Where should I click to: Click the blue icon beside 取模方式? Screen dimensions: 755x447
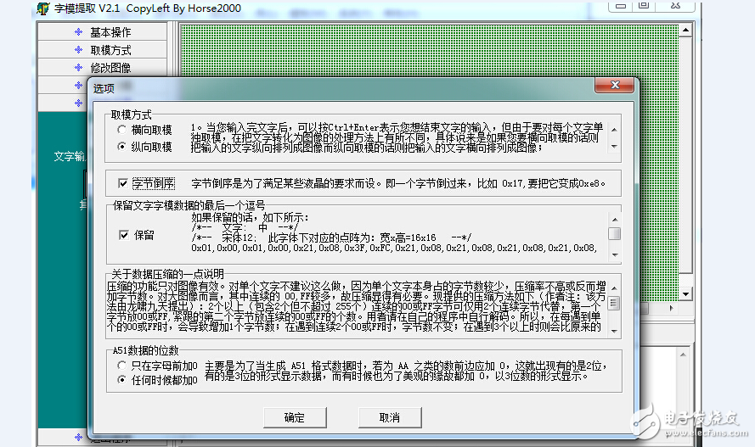pyautogui.click(x=77, y=50)
